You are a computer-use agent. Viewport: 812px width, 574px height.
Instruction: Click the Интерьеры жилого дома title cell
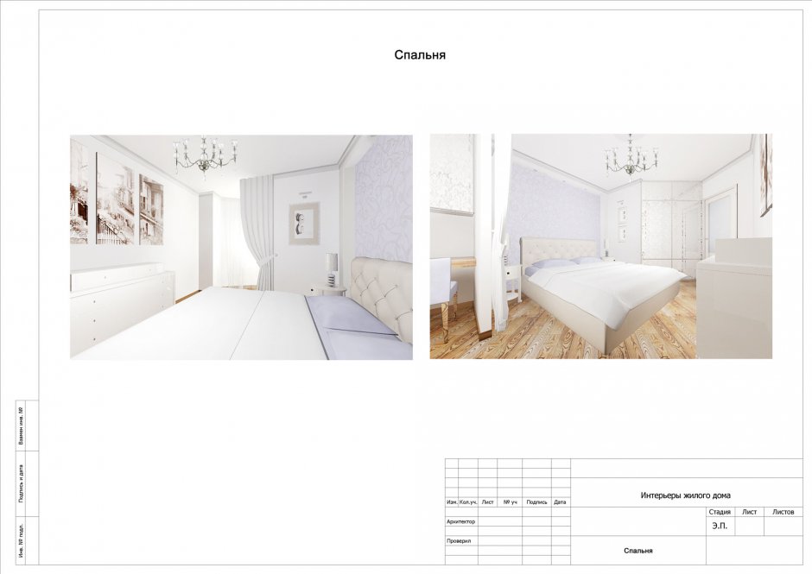685,495
